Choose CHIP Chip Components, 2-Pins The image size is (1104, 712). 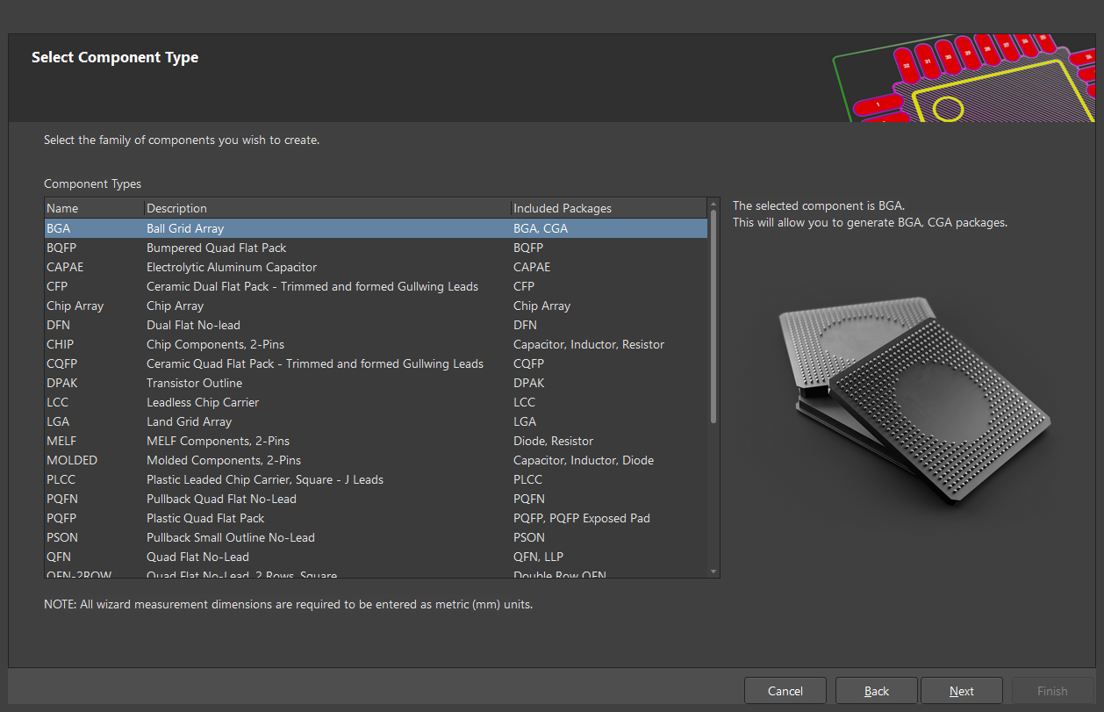coord(376,344)
